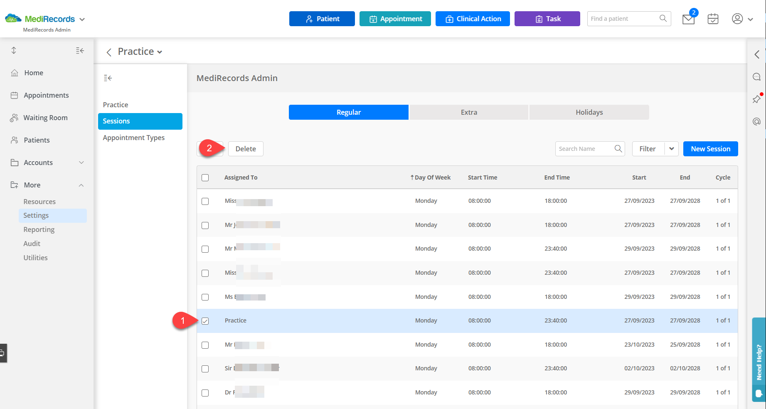Sort by the Assigned To column header
The width and height of the screenshot is (766, 409).
pyautogui.click(x=241, y=177)
